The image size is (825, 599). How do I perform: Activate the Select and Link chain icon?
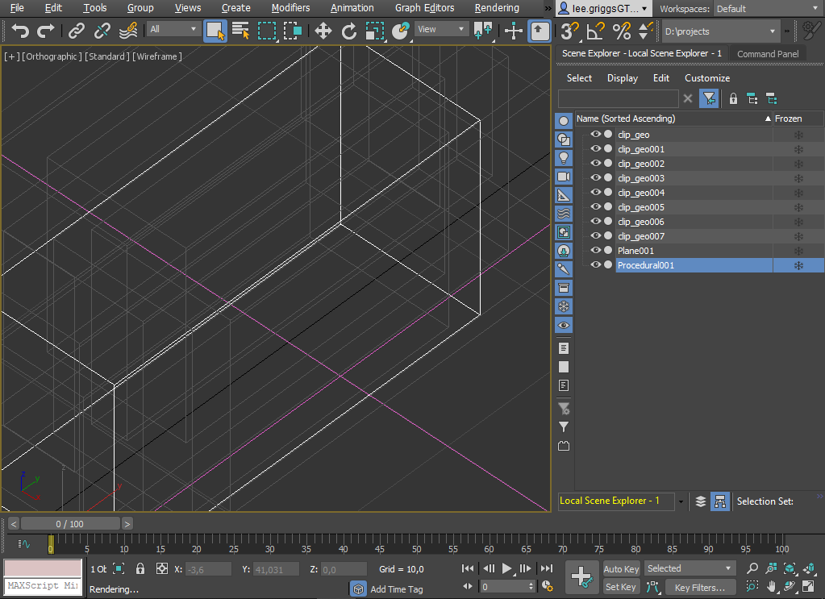pyautogui.click(x=77, y=31)
